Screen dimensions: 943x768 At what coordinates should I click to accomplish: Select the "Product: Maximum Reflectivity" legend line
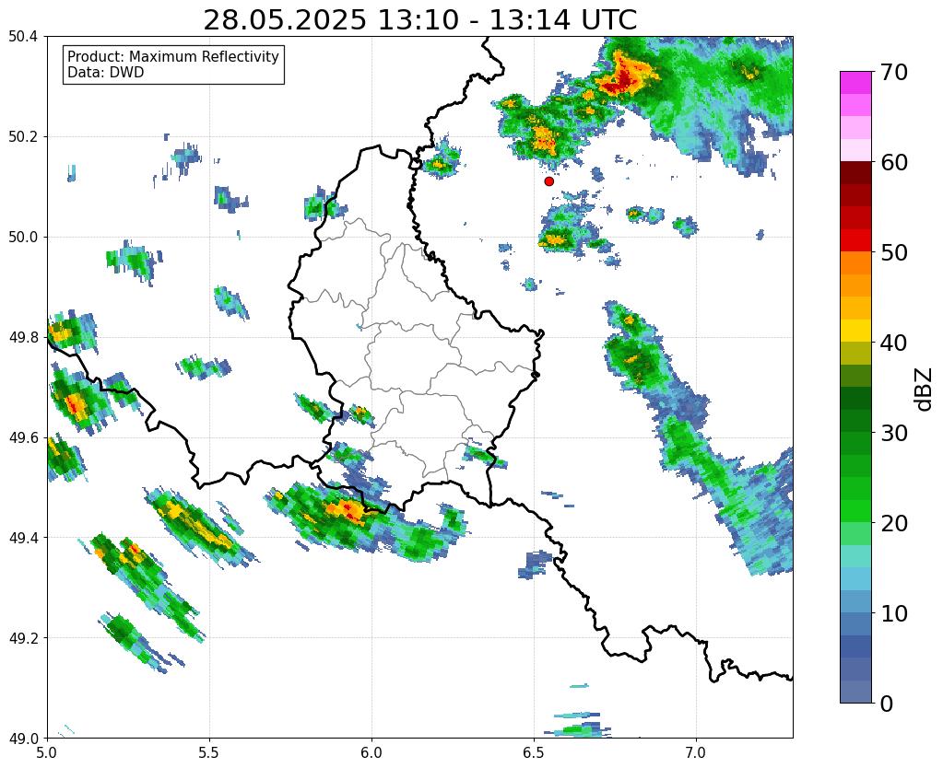(x=173, y=56)
